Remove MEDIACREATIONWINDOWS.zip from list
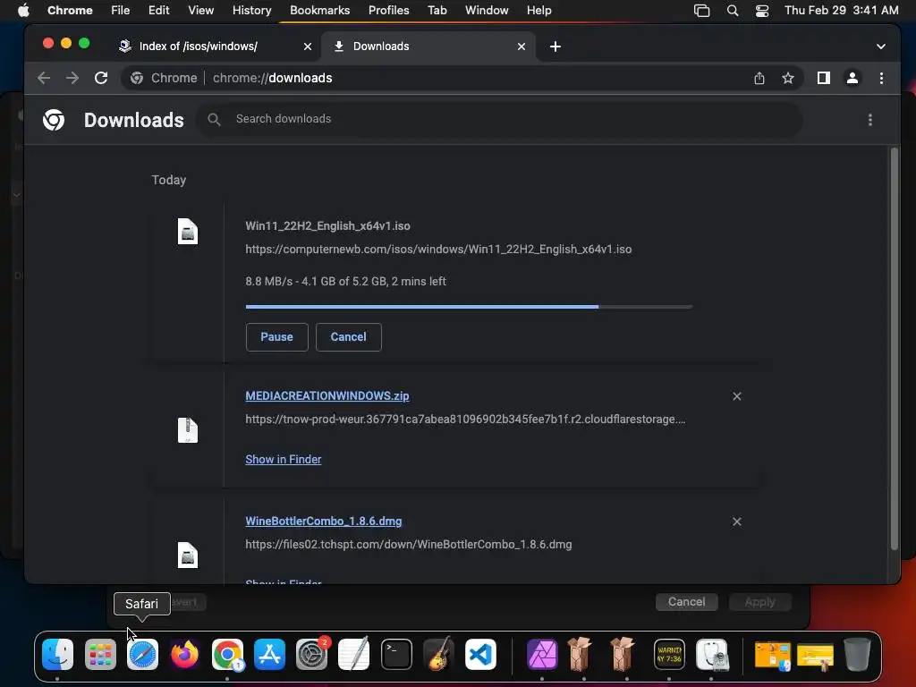 coord(737,396)
